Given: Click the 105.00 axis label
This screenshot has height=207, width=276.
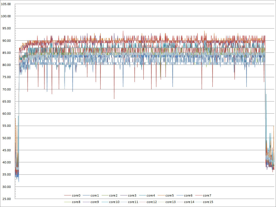Looking at the screenshot, I should coord(6,4).
